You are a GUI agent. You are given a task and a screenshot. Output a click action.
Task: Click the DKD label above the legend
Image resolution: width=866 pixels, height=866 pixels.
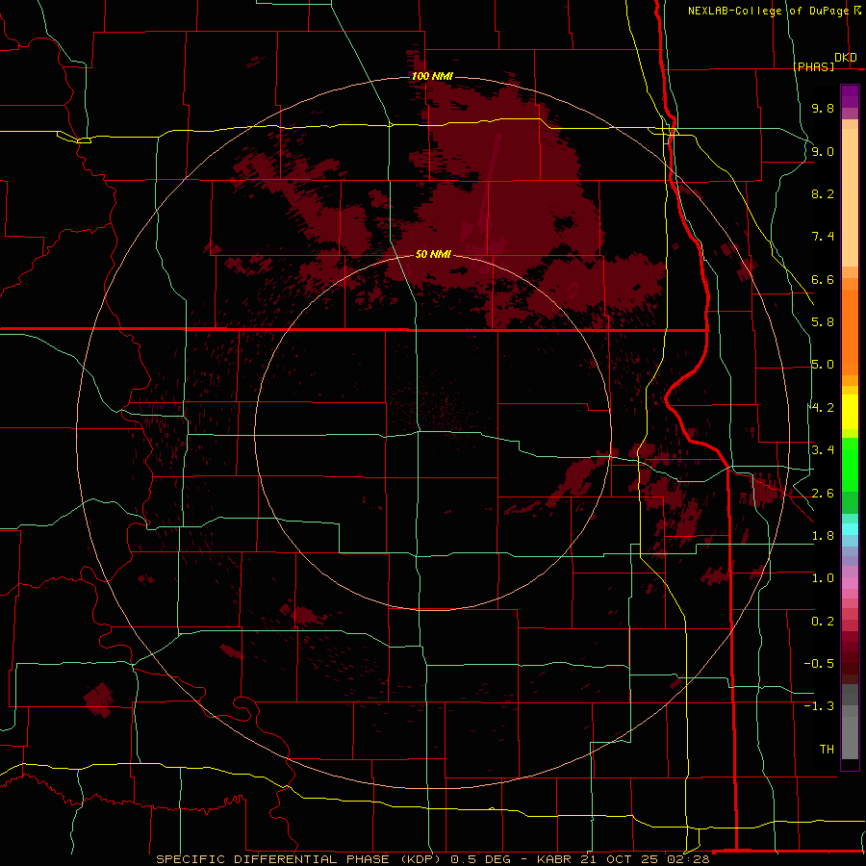click(x=846, y=58)
